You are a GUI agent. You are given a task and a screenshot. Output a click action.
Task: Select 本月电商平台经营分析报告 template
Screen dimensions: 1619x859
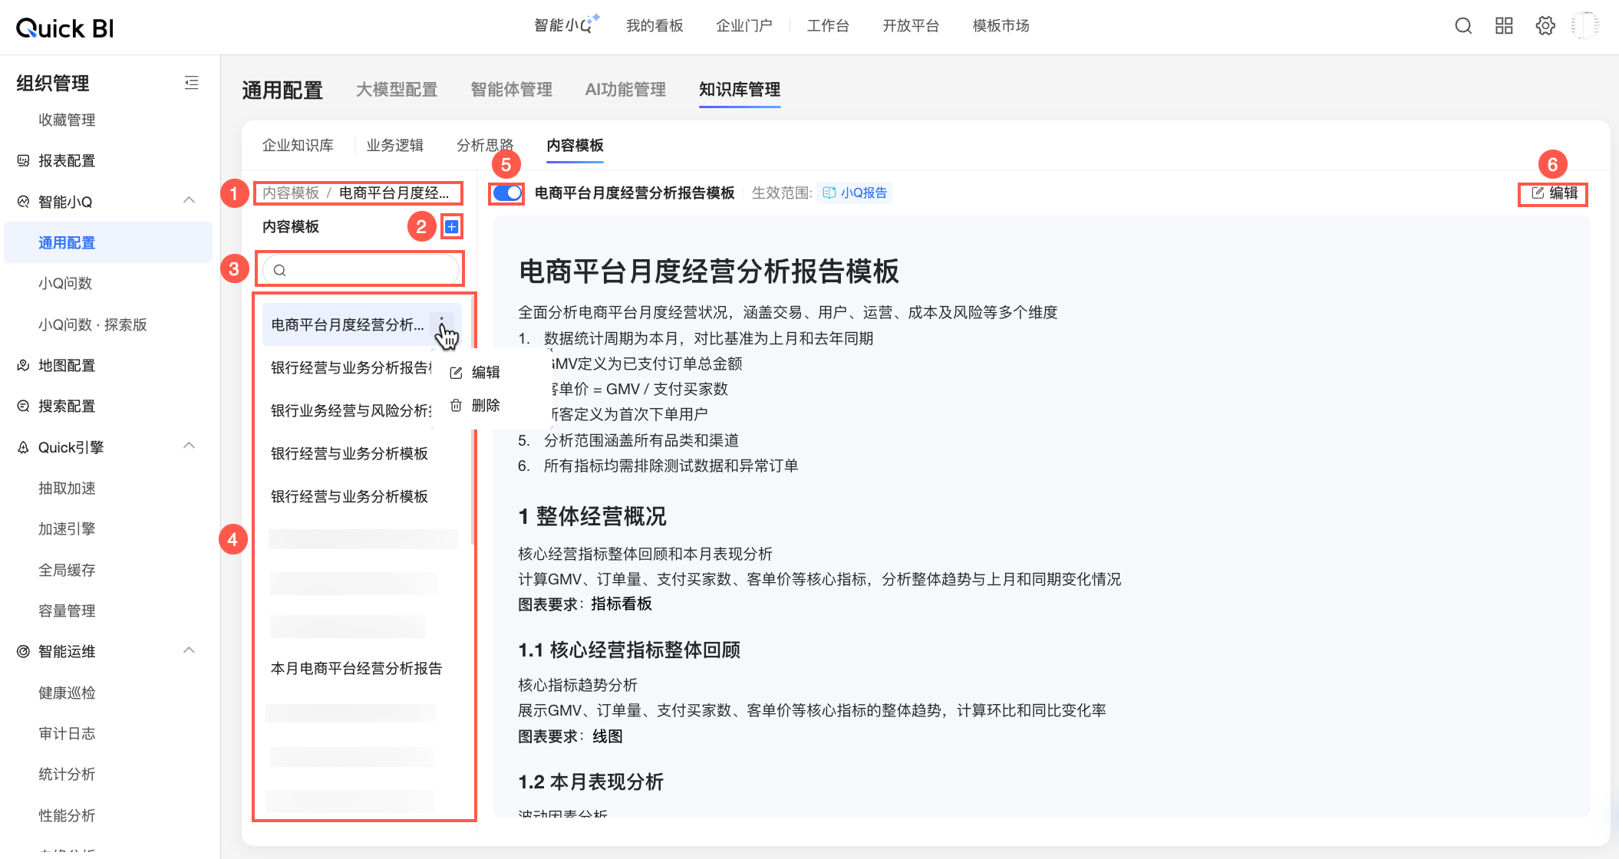point(356,668)
